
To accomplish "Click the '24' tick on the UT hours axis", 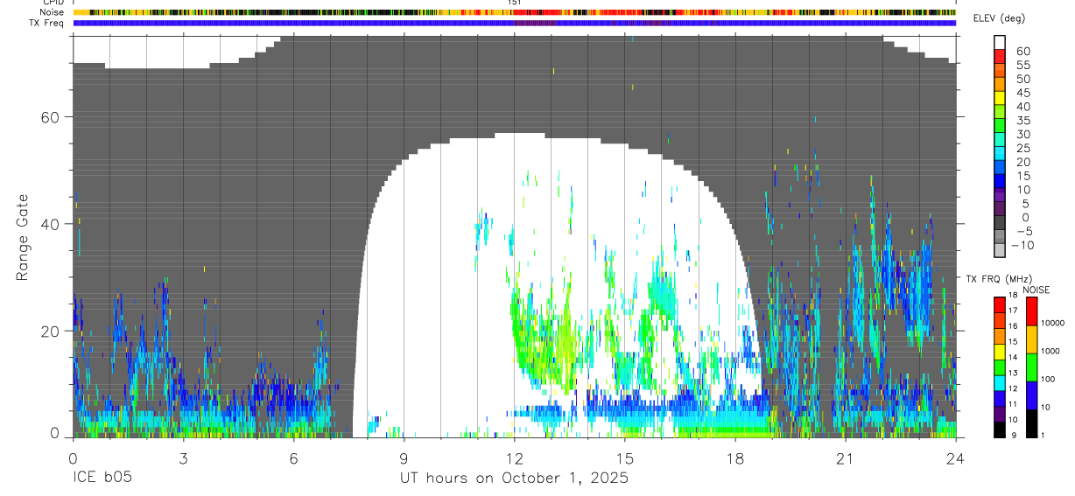I will (955, 458).
